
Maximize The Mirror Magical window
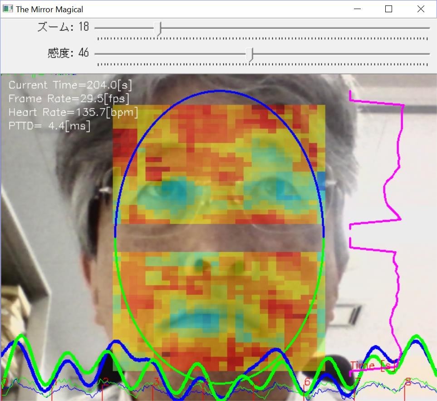388,9
